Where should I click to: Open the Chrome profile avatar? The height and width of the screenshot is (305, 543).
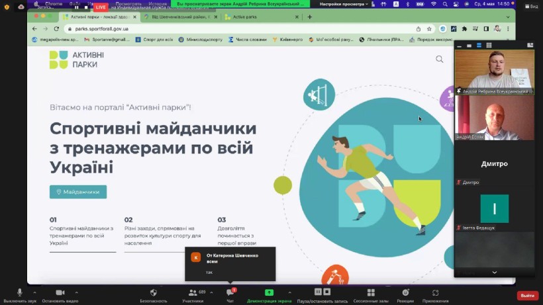click(x=497, y=28)
